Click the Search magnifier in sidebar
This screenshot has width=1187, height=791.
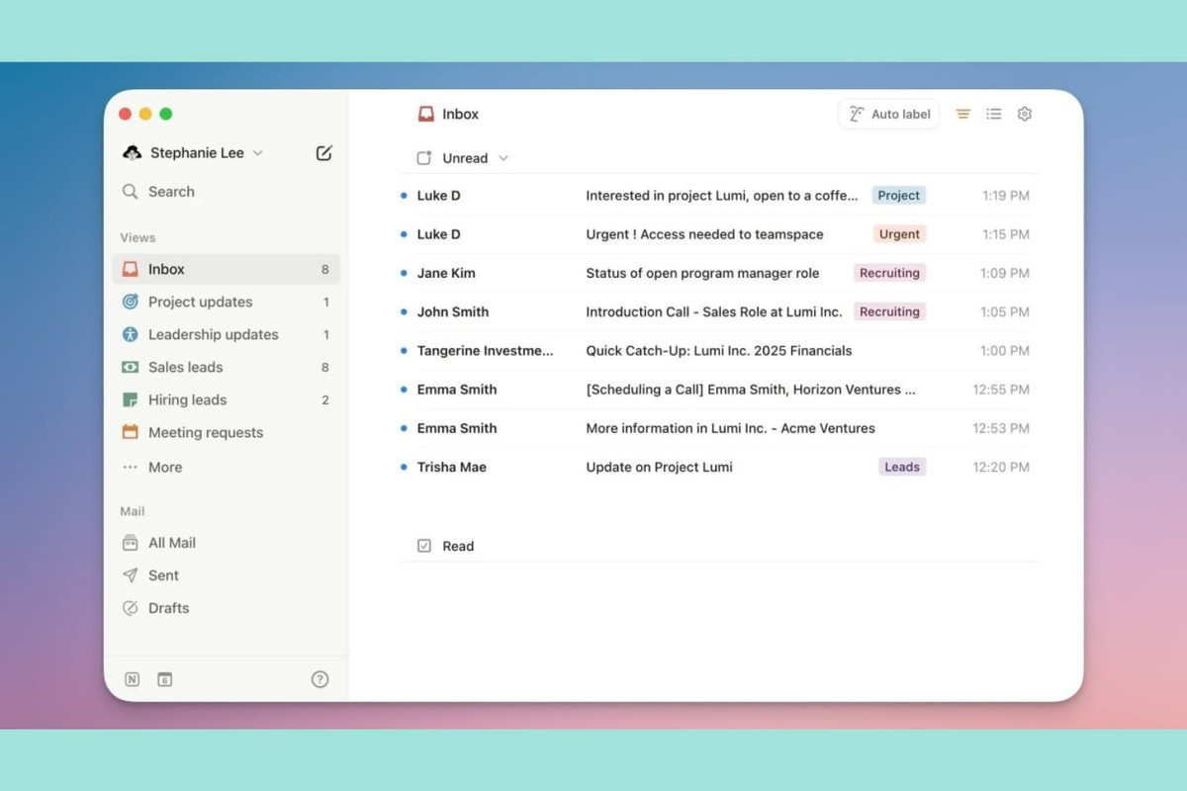click(130, 192)
